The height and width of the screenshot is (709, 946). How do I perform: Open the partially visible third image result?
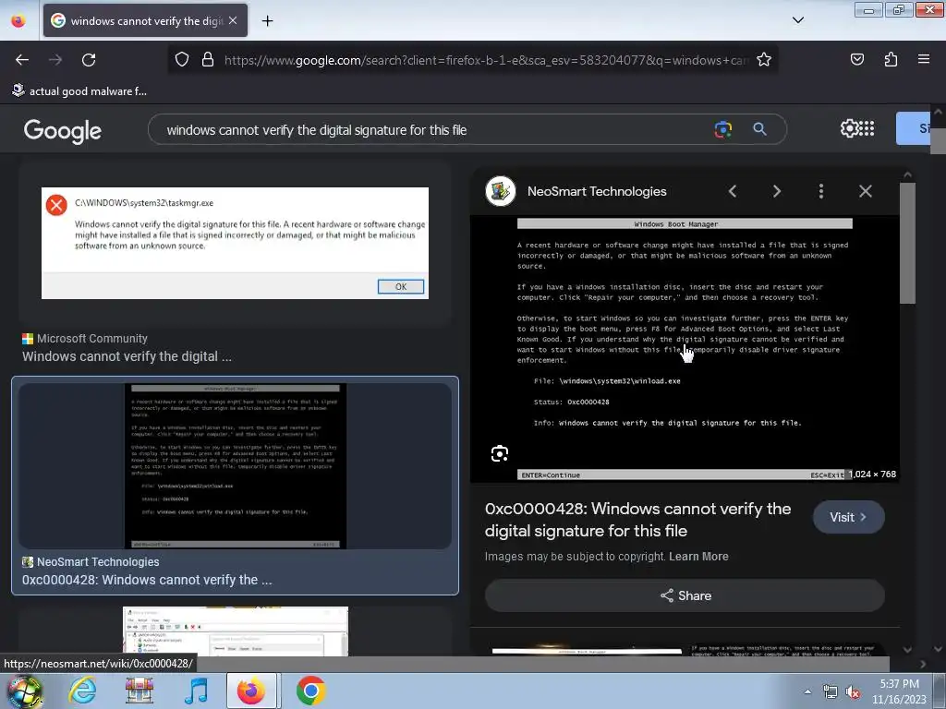click(x=235, y=631)
